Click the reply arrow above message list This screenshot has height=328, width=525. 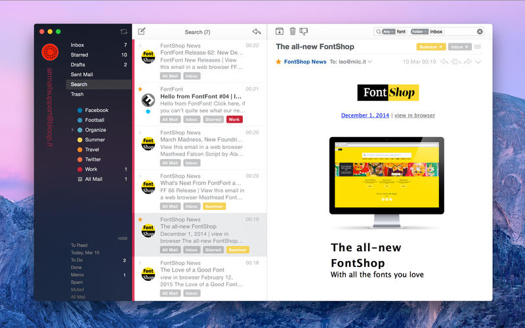pos(257,31)
